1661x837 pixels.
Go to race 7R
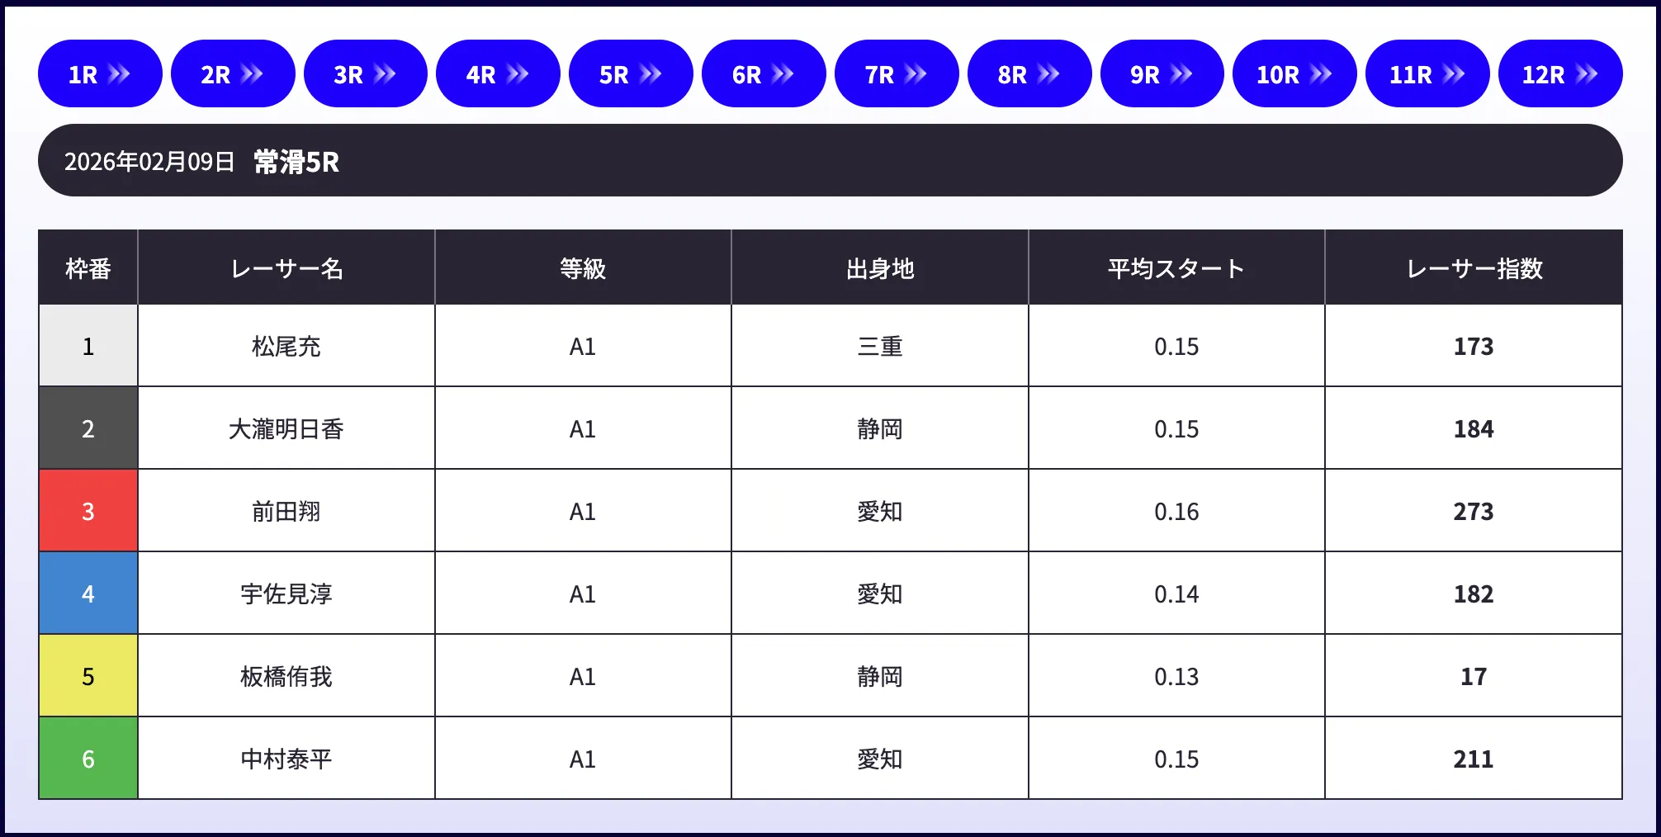click(x=896, y=74)
